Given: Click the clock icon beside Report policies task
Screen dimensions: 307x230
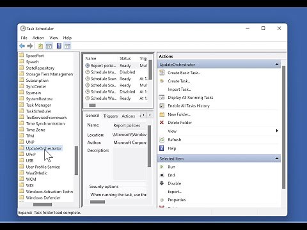Looking at the screenshot, I should (x=88, y=66).
